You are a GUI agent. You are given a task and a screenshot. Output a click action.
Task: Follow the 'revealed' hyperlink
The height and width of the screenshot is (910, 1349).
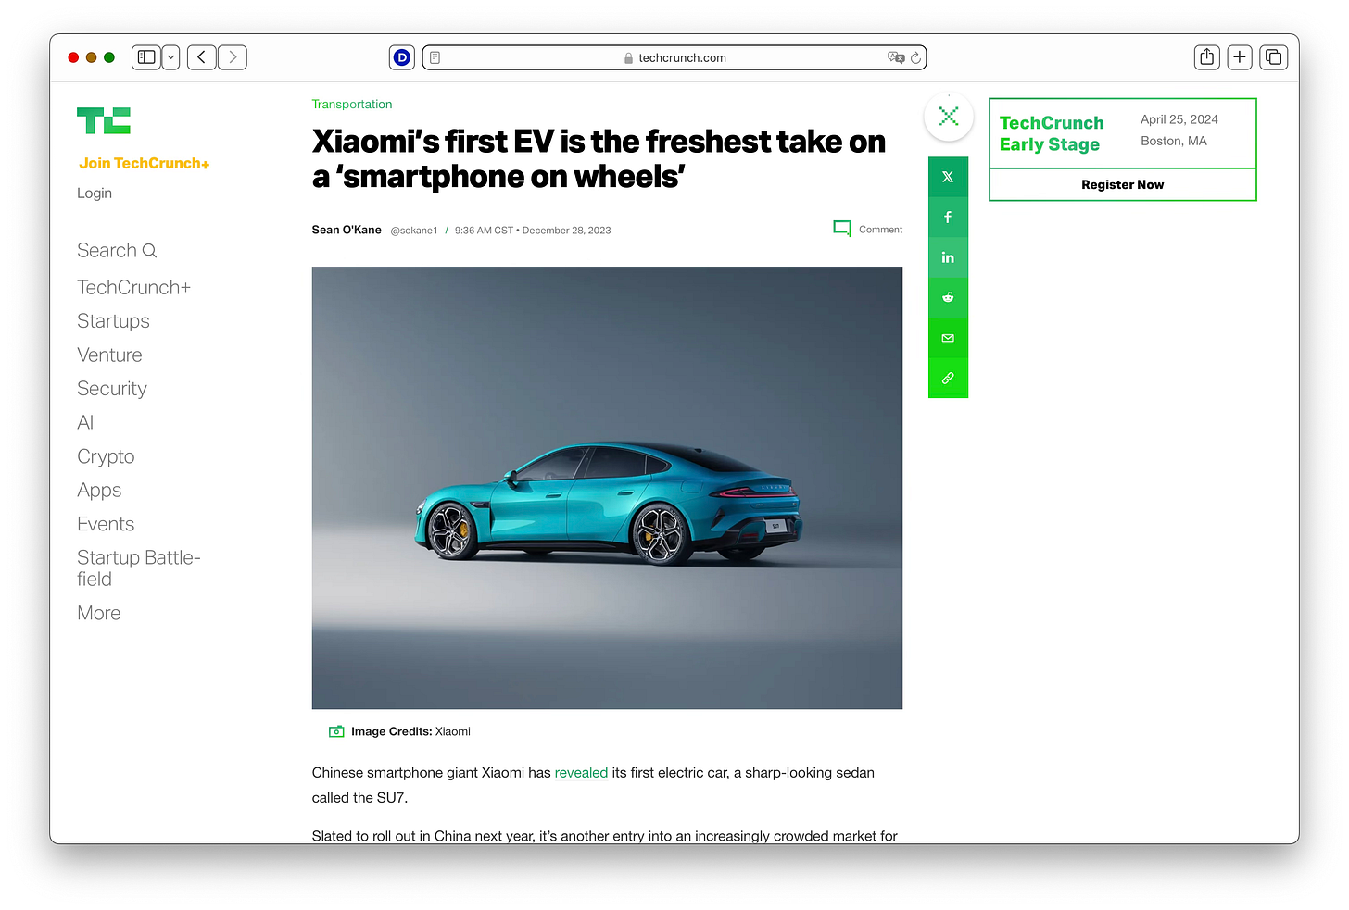[581, 772]
